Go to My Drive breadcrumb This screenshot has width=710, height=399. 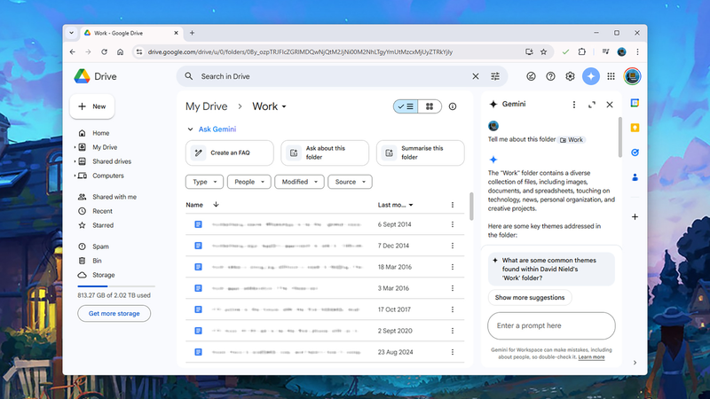coord(207,106)
